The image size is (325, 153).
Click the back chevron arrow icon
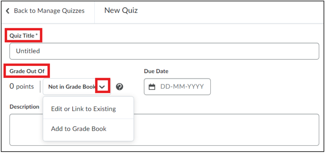(x=8, y=11)
